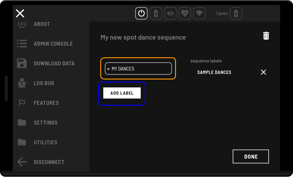The height and width of the screenshot is (177, 293).
Task: Open the MY DANCES dropdown
Action: coord(138,69)
